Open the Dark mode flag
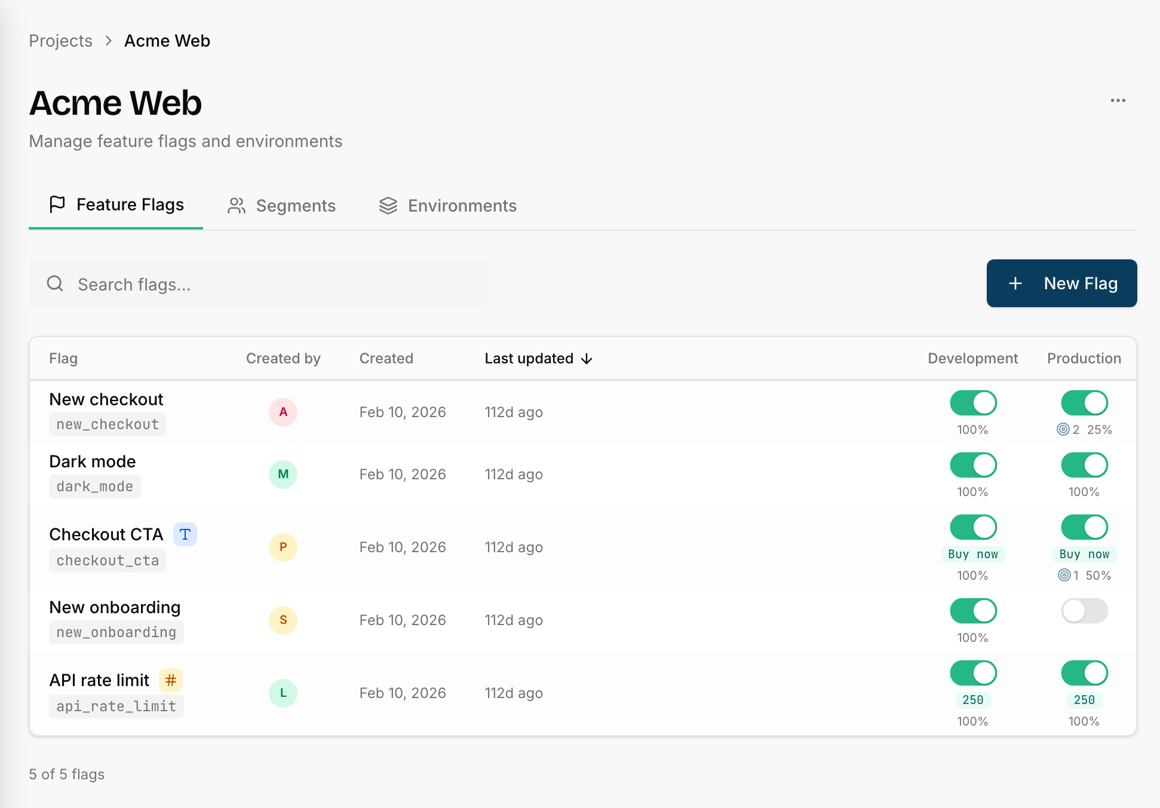Viewport: 1160px width, 808px height. coord(93,461)
